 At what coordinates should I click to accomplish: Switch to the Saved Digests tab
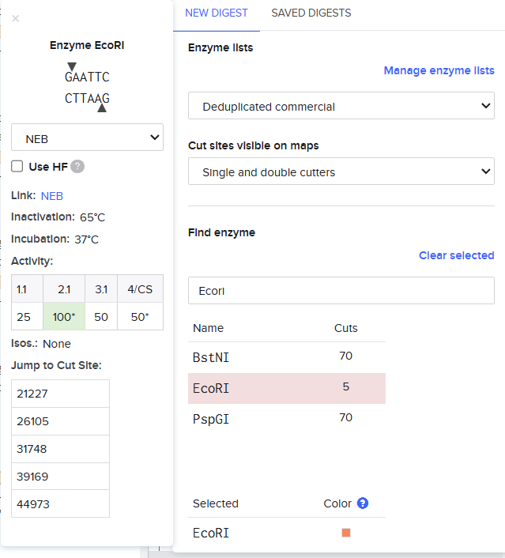311,13
